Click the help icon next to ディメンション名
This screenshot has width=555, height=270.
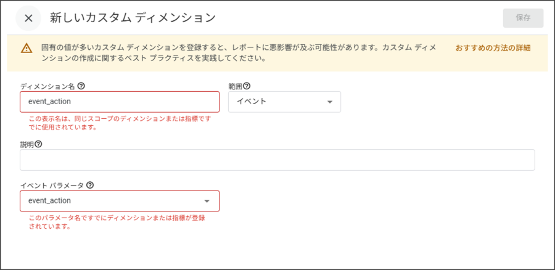pos(81,86)
